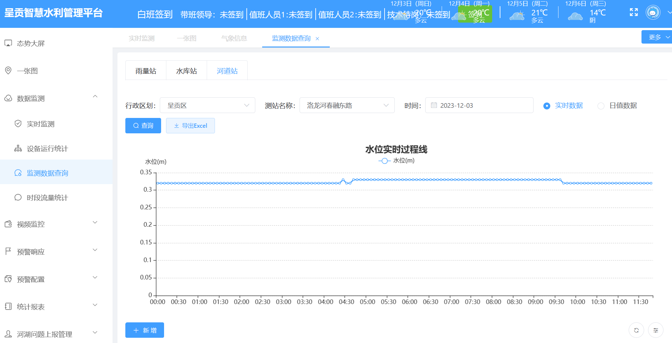672x343 pixels.
Task: Open the 行政区划 dropdown showing 呈贡区
Action: click(x=207, y=105)
